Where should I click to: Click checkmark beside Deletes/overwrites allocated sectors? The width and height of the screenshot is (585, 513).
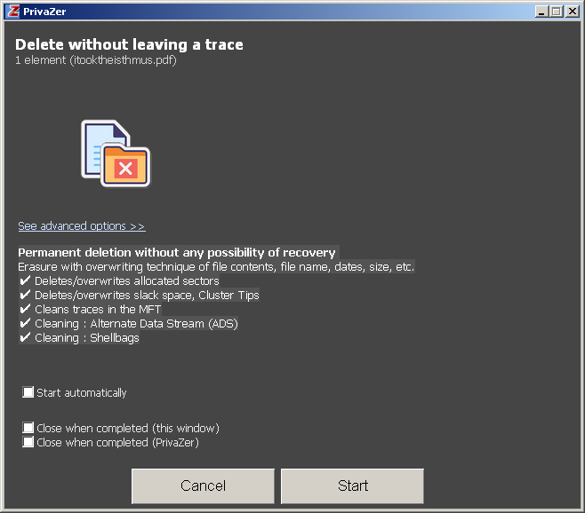pos(25,280)
